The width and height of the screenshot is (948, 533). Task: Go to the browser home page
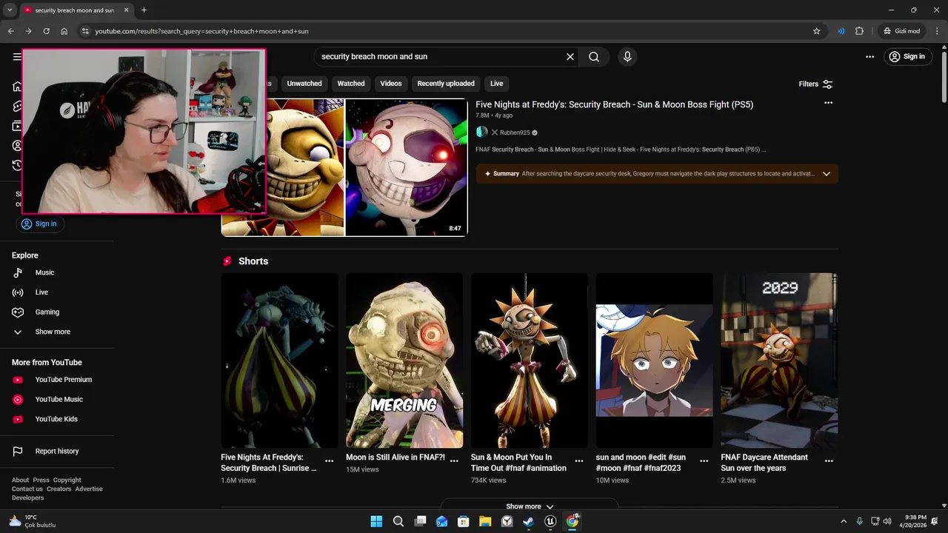pos(64,31)
